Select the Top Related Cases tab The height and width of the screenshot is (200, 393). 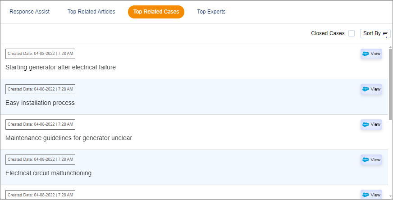(x=156, y=12)
